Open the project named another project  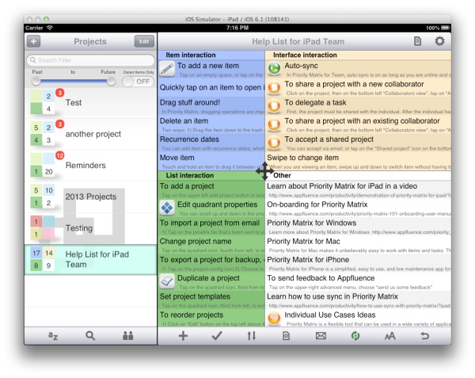[90, 134]
